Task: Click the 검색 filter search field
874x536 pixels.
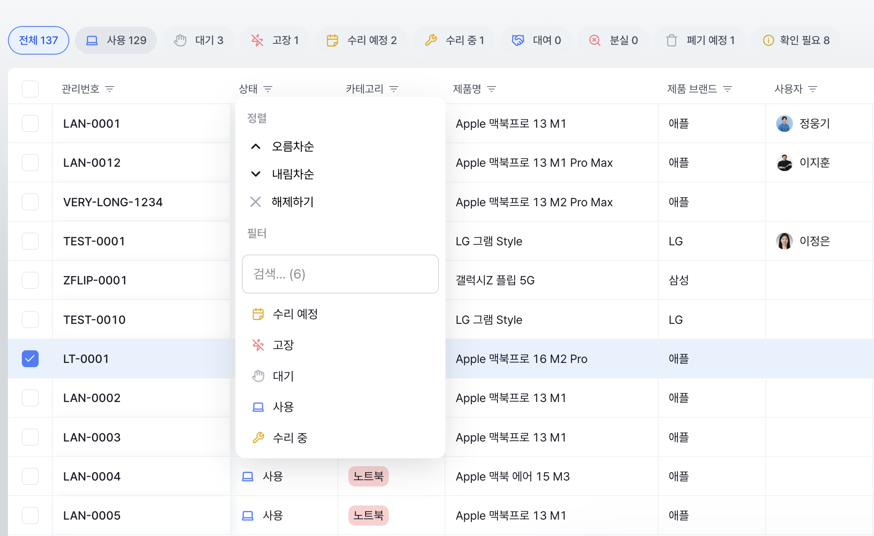Action: (340, 274)
